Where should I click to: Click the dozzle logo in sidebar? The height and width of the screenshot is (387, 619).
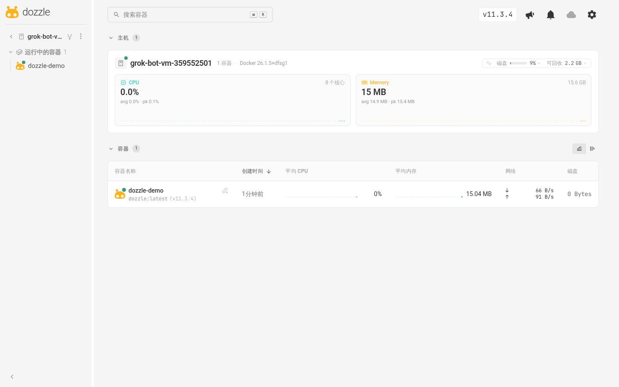[28, 12]
